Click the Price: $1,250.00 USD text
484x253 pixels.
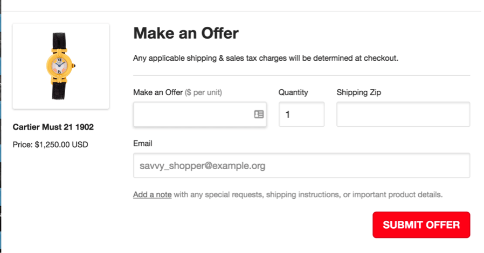(50, 144)
